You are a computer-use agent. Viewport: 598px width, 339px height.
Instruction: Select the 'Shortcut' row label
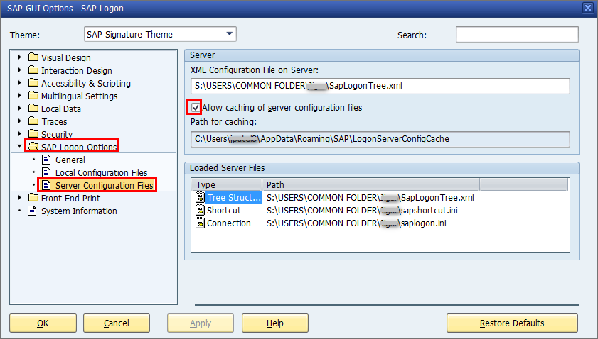224,211
